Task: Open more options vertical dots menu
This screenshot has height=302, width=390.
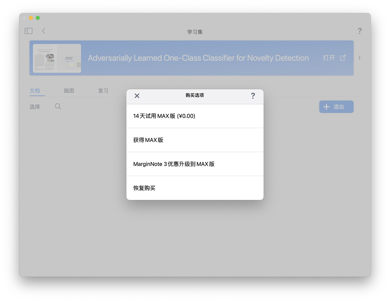Action: pyautogui.click(x=360, y=58)
